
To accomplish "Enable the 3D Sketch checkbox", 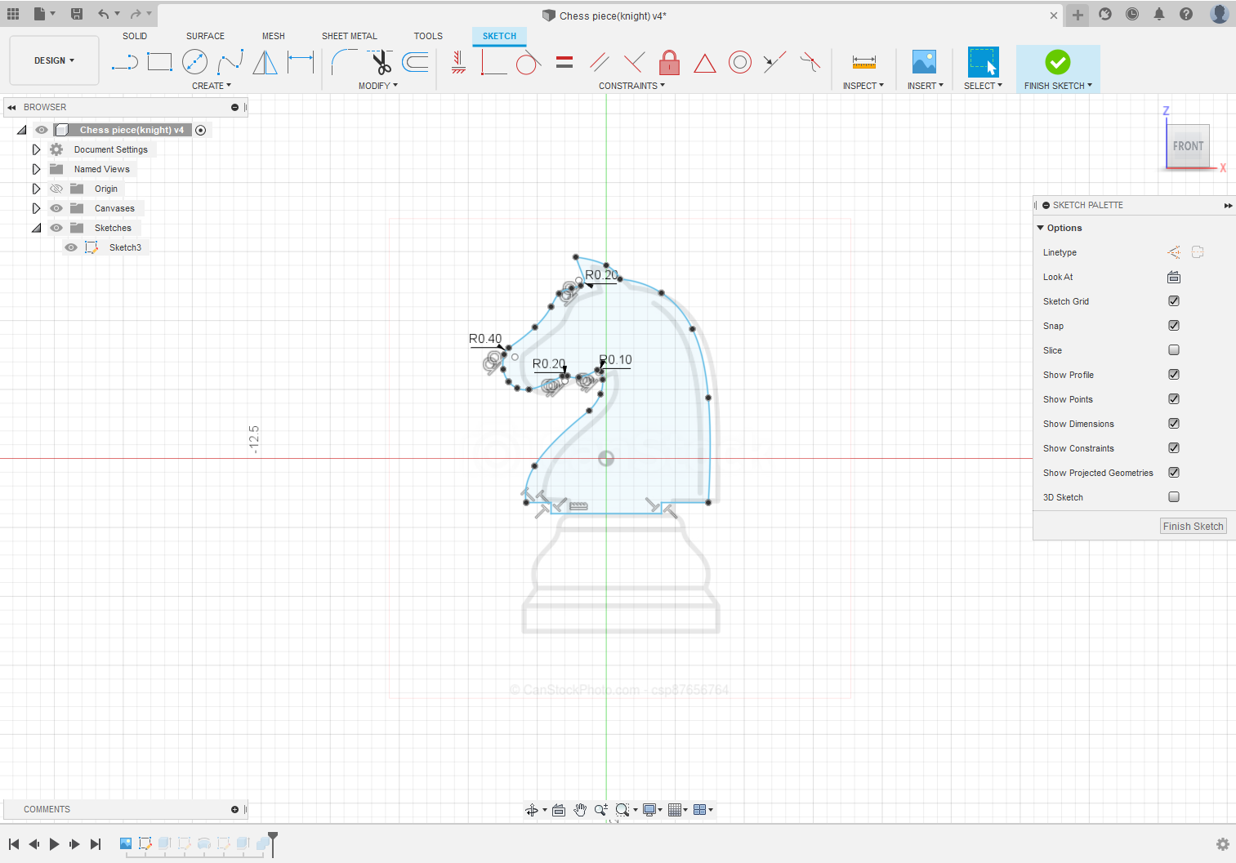I will [1174, 497].
